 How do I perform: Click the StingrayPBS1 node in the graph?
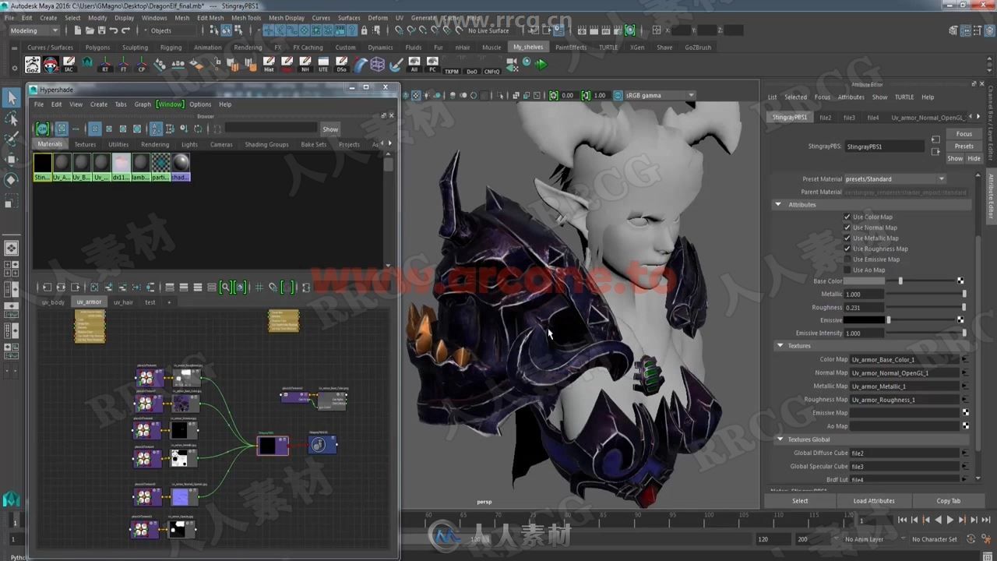pyautogui.click(x=272, y=445)
